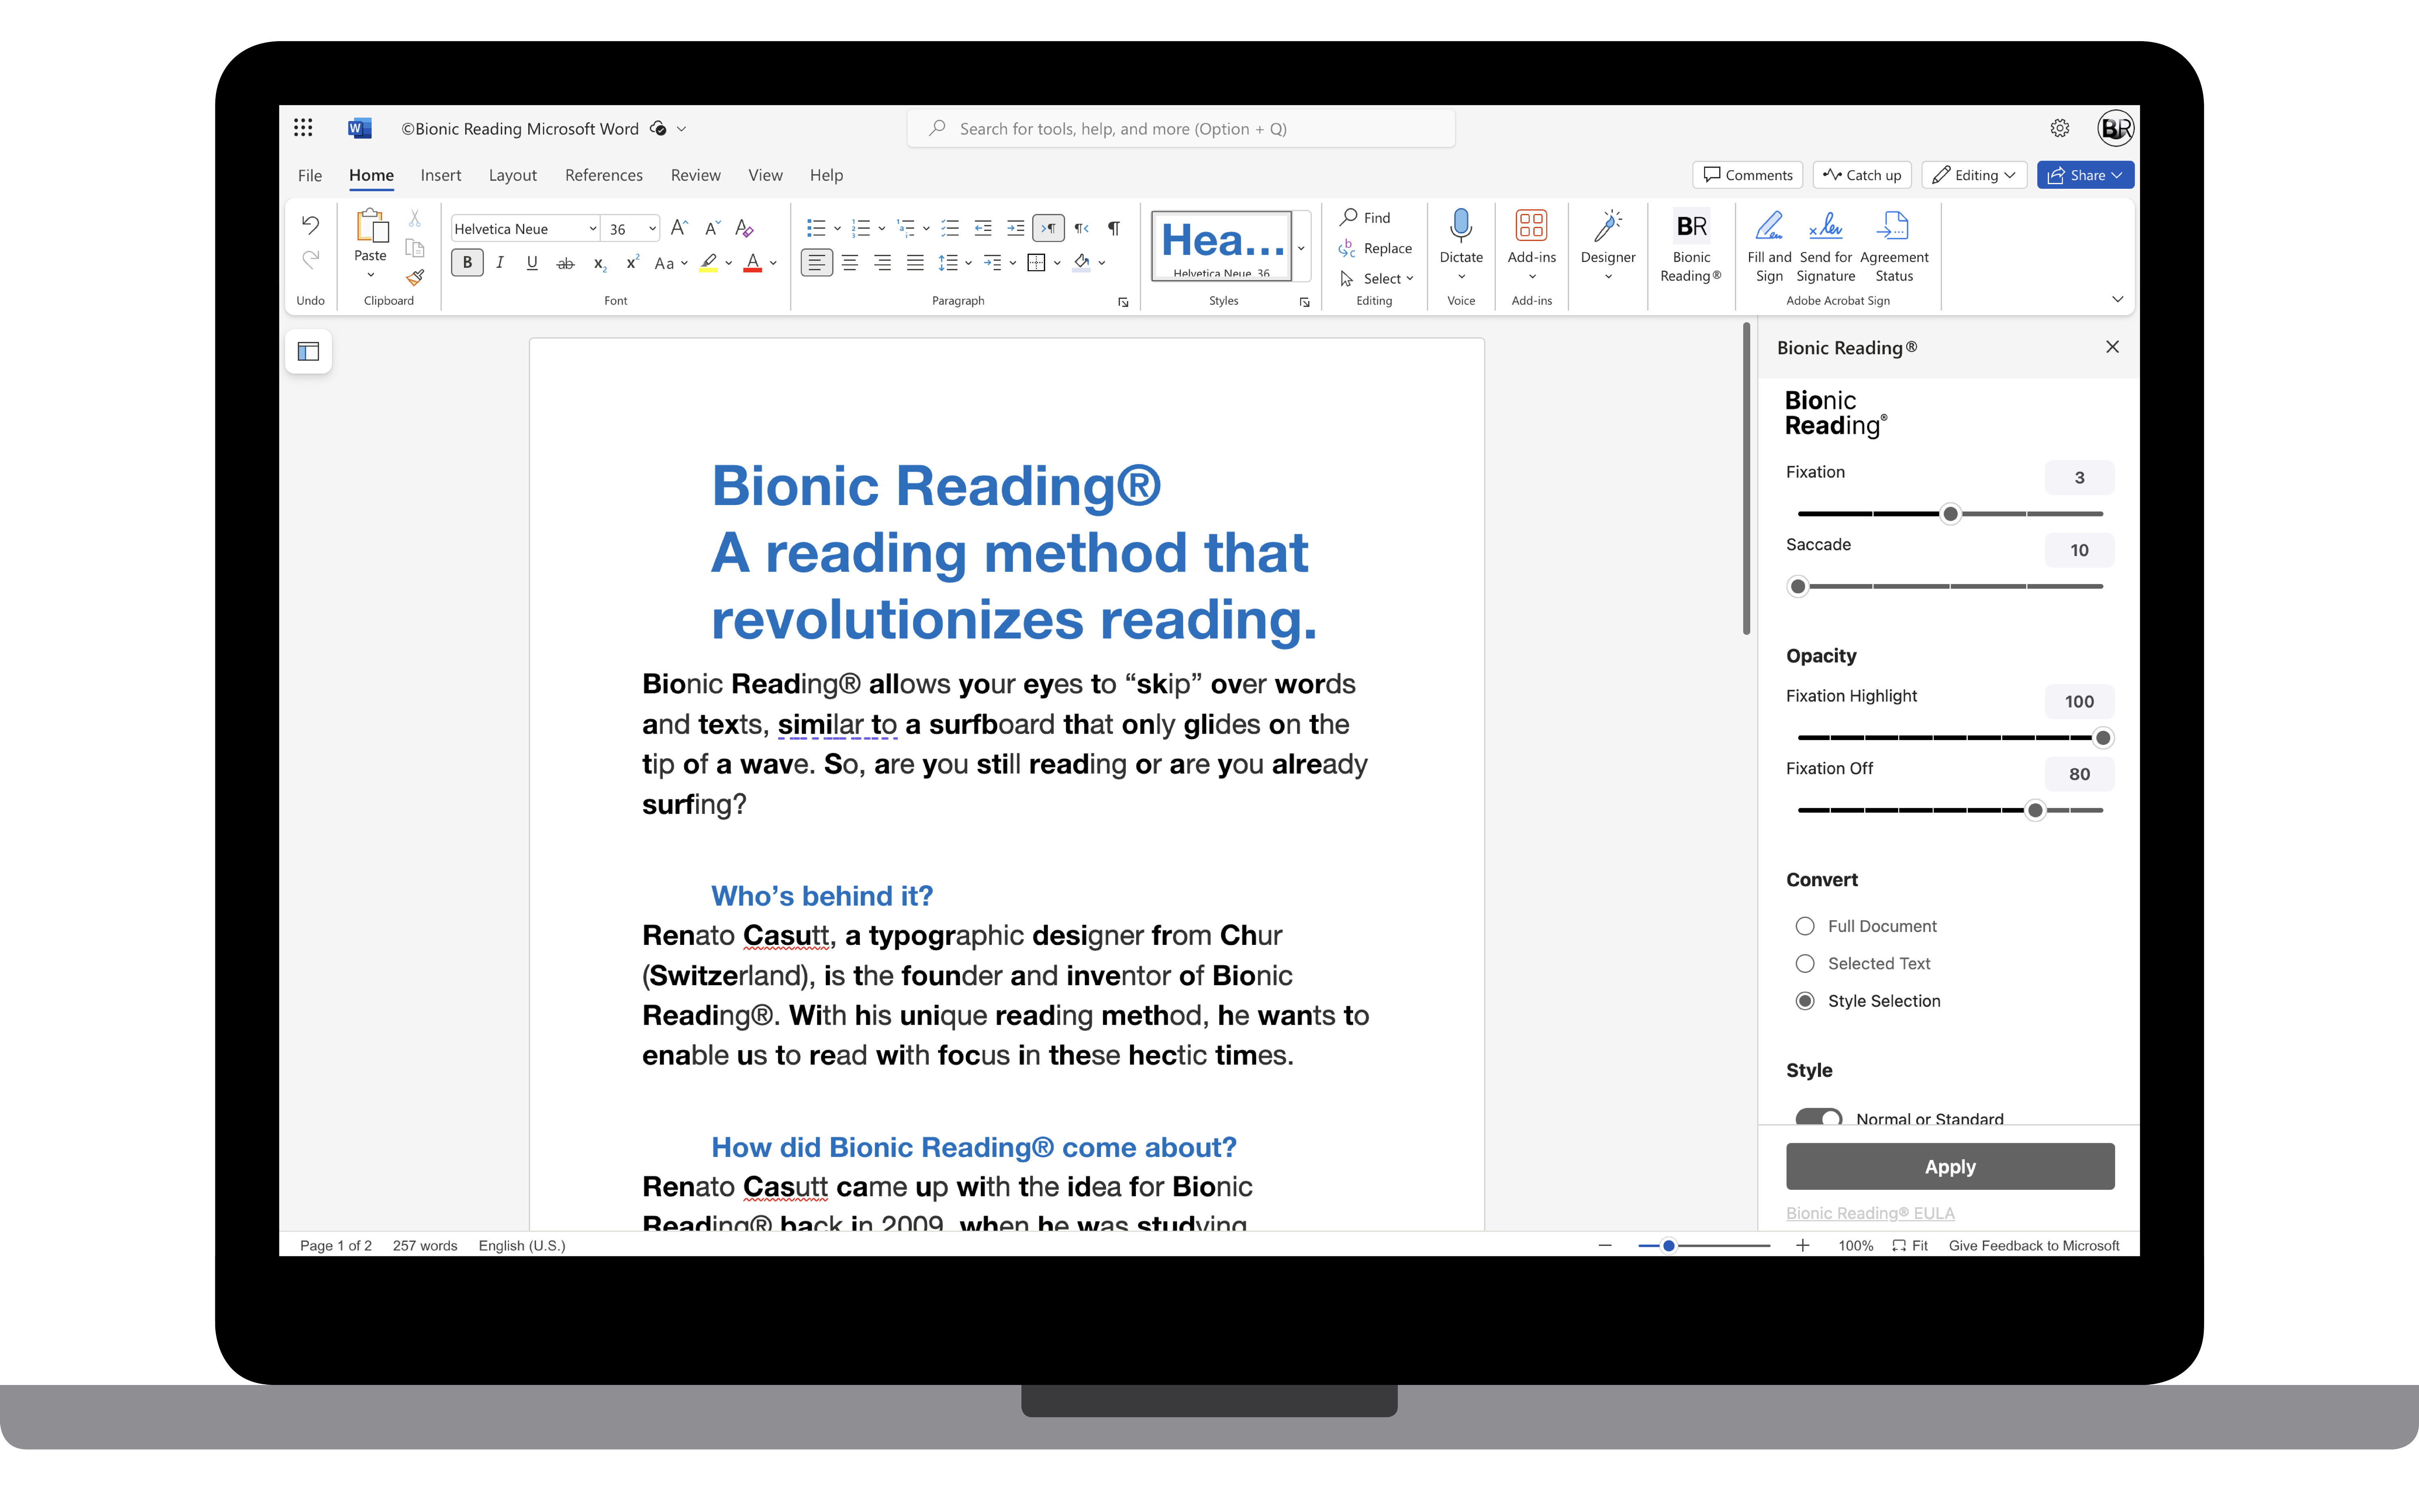Click the Review ribbon tab
This screenshot has height=1512, width=2419.
coord(695,174)
